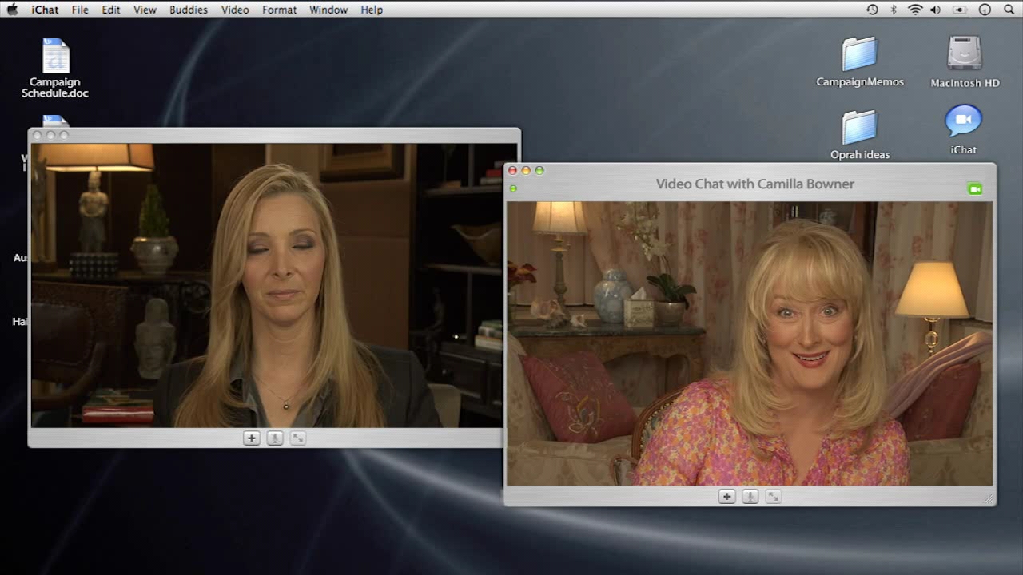Toggle full screen in left video window
Screen dimensions: 1023x575
click(x=298, y=438)
